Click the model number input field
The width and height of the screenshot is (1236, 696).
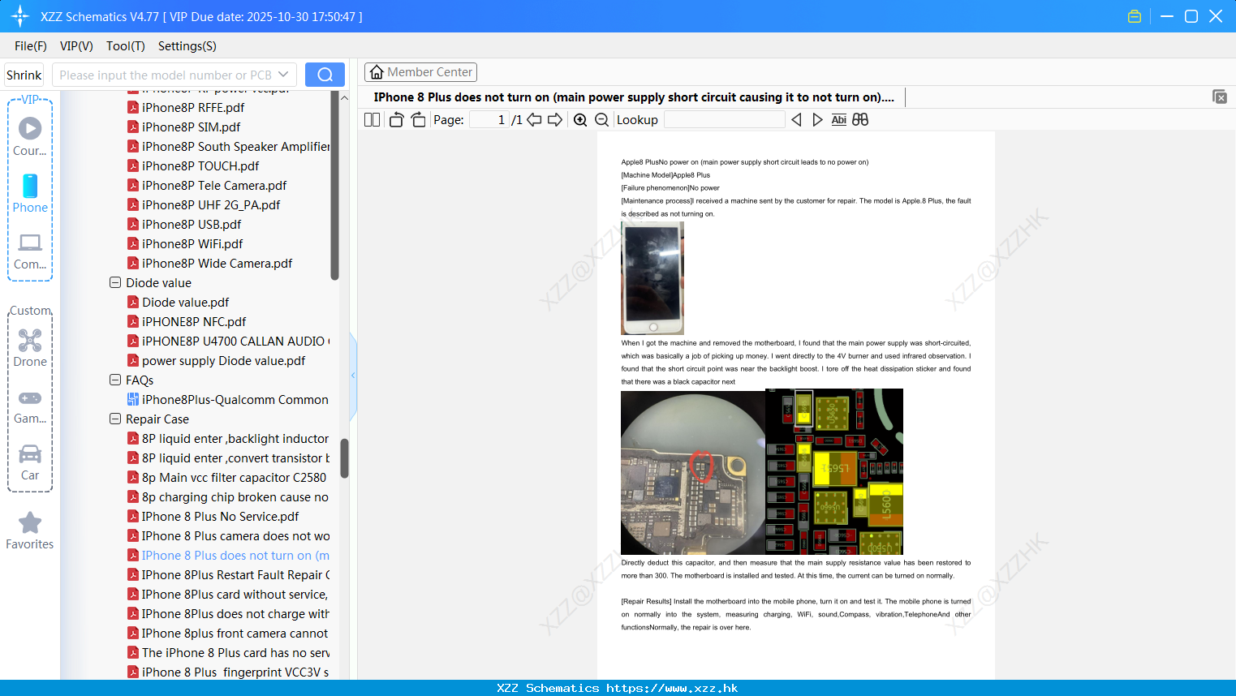[165, 75]
